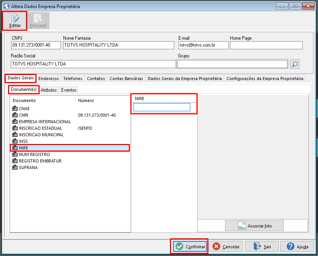Viewport: 318px width, 256px height.
Task: Click the Associar foto button
Action: pos(254,226)
